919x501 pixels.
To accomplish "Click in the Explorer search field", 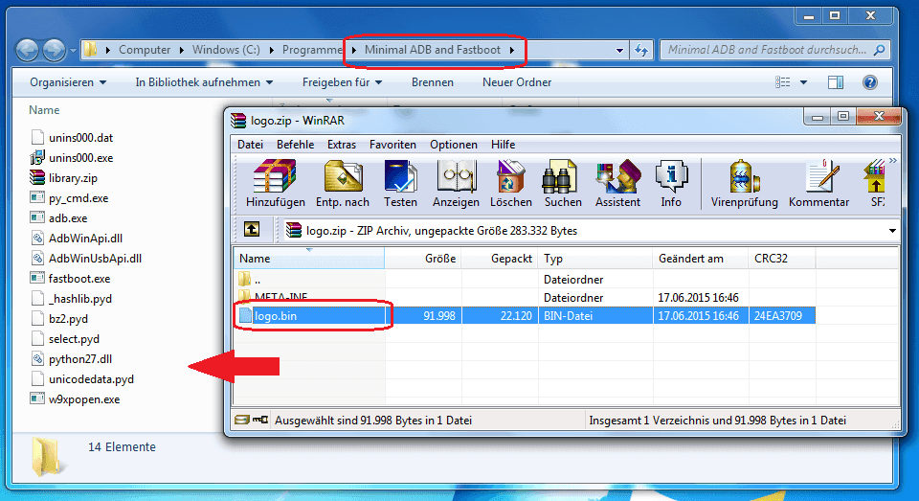I will [767, 50].
